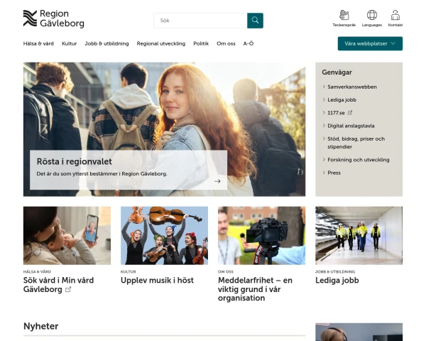Click the Rösta i regionvalet headline

[x=74, y=161]
